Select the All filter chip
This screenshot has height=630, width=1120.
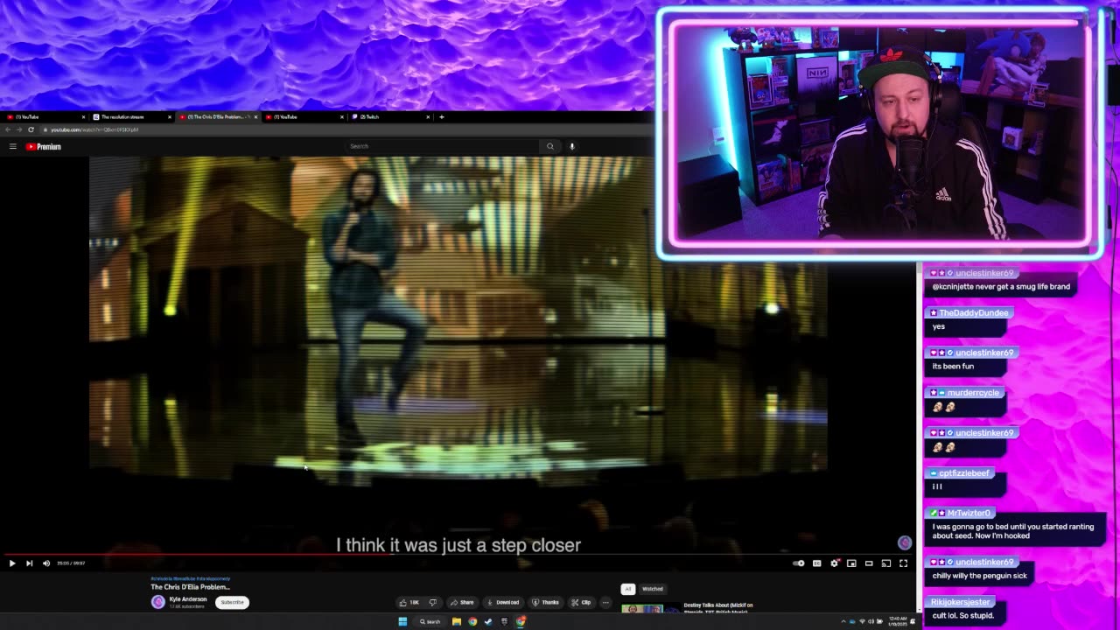click(627, 589)
